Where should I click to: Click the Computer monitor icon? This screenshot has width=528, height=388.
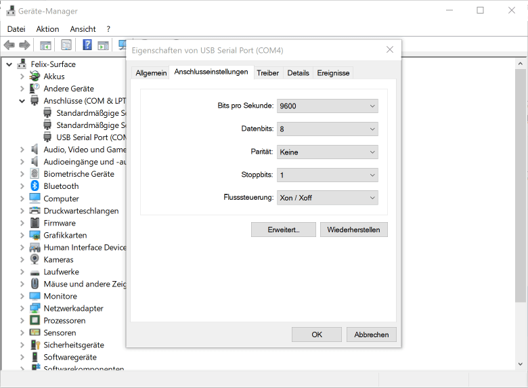(x=35, y=198)
